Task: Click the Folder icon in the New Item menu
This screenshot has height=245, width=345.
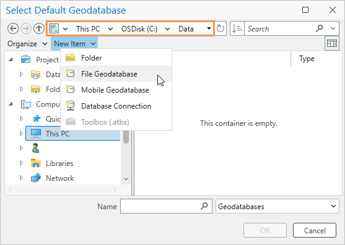Action: pos(71,57)
